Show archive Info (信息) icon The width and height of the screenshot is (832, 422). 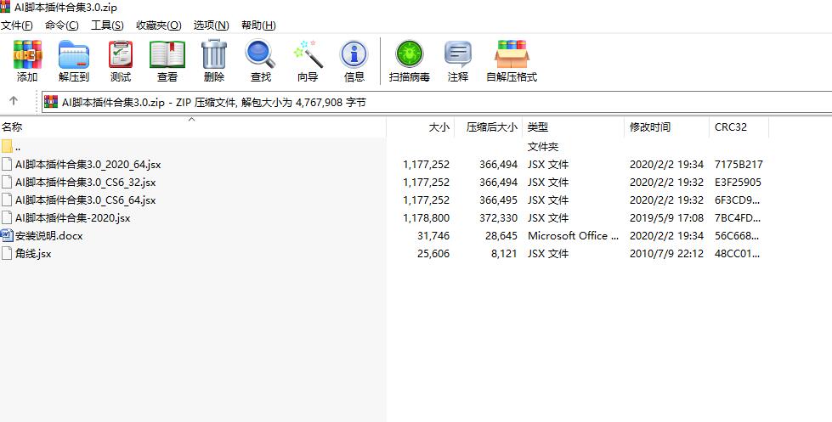[x=354, y=54]
